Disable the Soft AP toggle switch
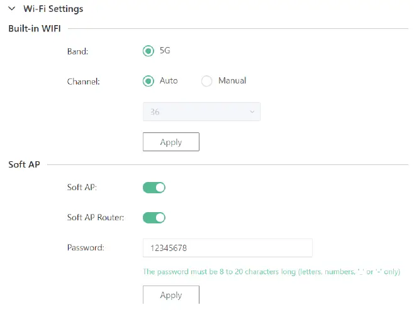The width and height of the screenshot is (414, 310). click(x=154, y=187)
